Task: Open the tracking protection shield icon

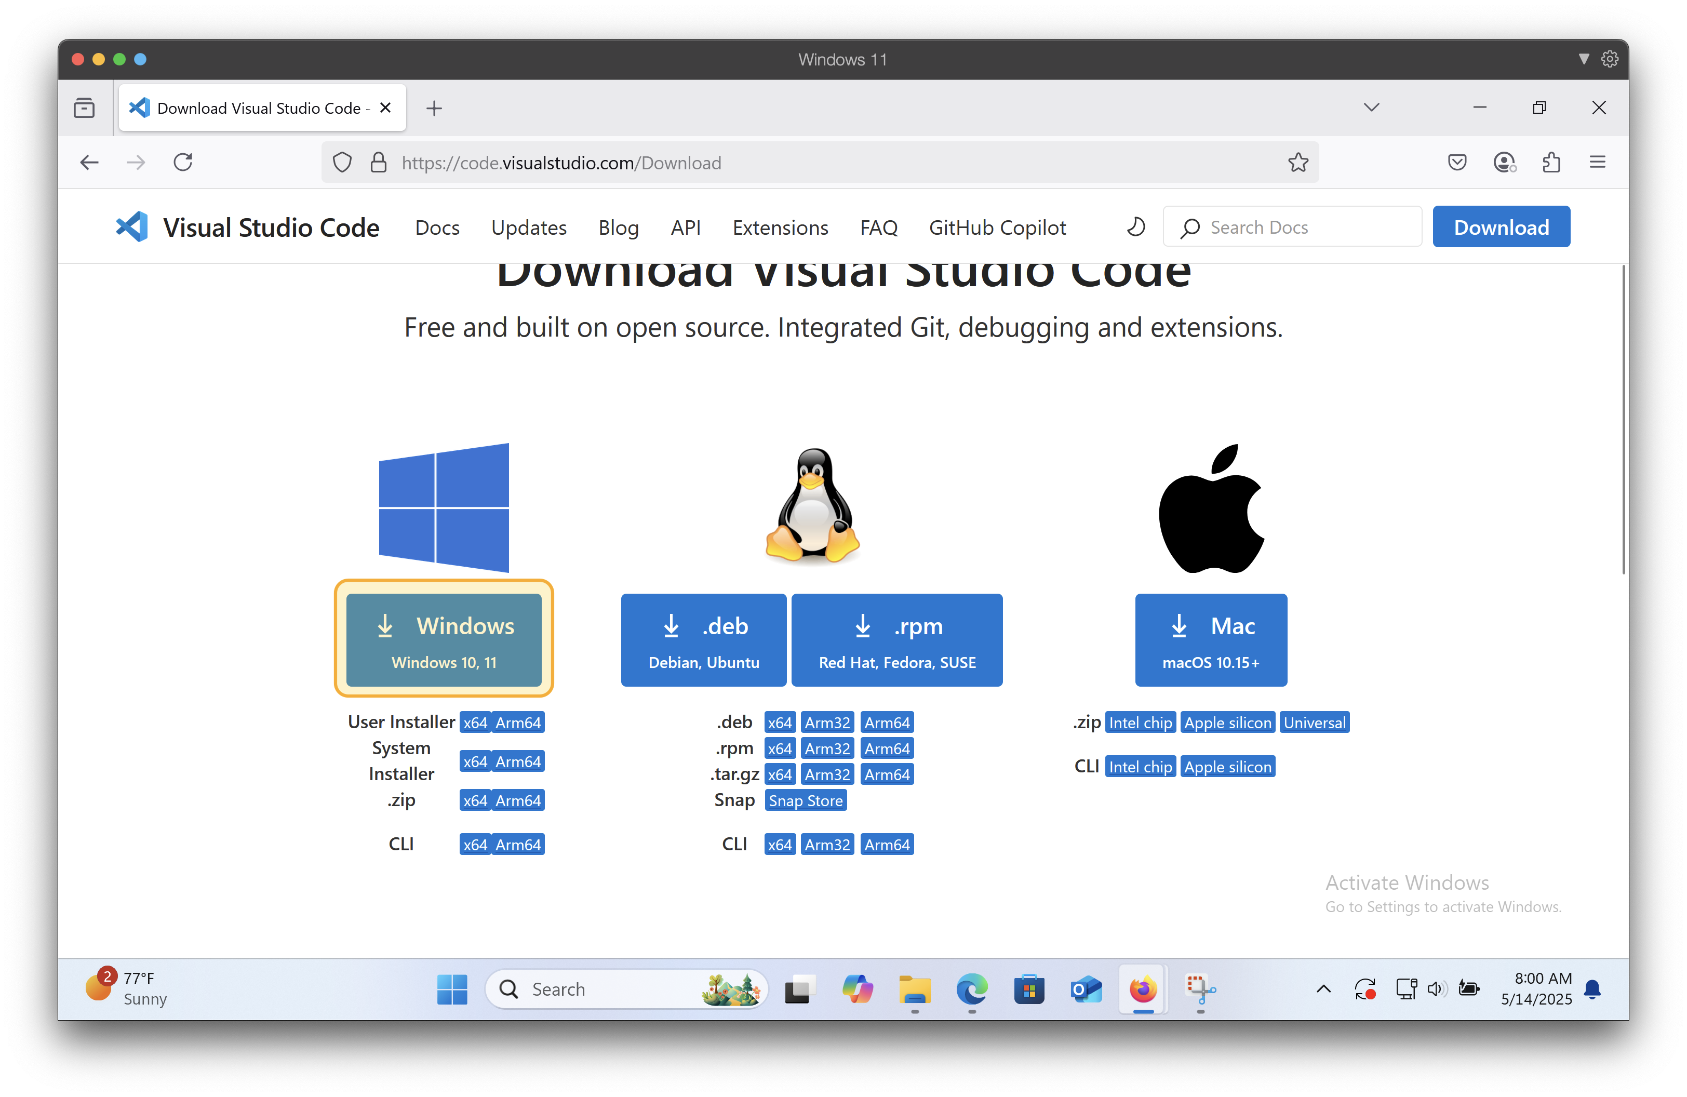Action: click(x=342, y=162)
